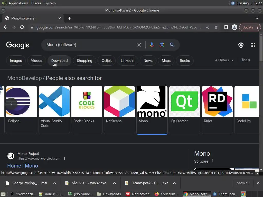This screenshot has height=197, width=263.
Task: Click the MonoDevelop breadcrumb link
Action: tap(24, 78)
